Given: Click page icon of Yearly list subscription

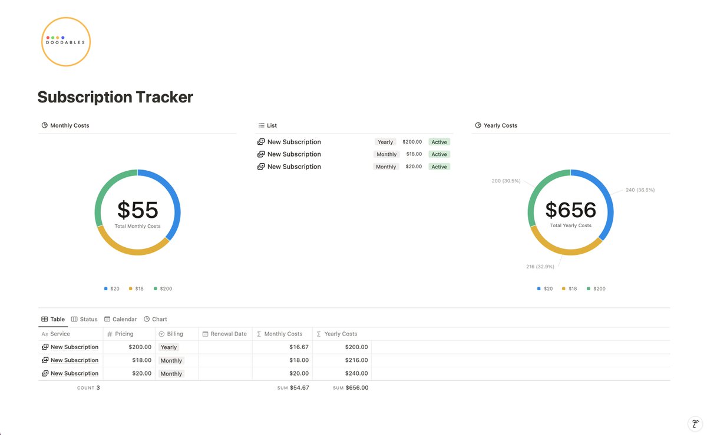Looking at the screenshot, I should click(261, 142).
